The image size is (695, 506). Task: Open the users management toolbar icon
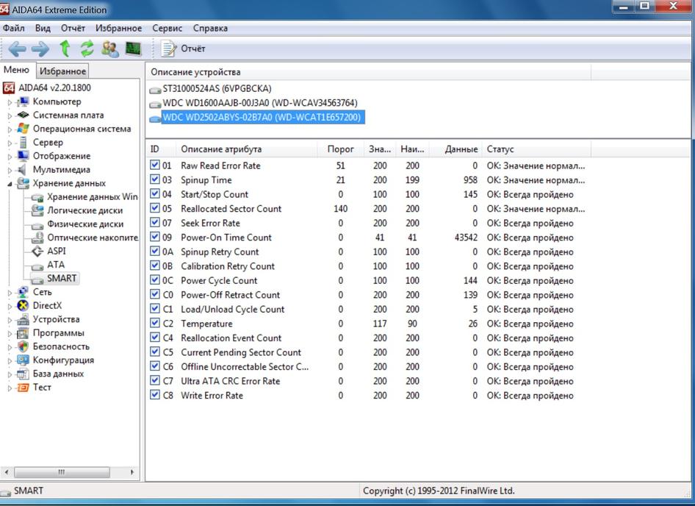click(x=110, y=49)
